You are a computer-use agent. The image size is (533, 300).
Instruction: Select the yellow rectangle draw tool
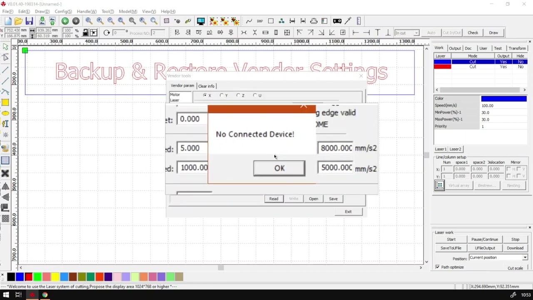(x=5, y=102)
